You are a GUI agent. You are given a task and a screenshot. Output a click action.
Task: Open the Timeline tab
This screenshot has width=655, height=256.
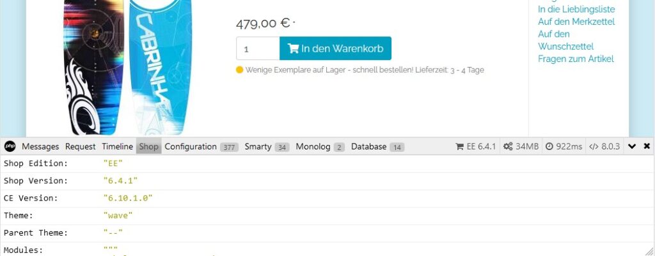tap(118, 147)
